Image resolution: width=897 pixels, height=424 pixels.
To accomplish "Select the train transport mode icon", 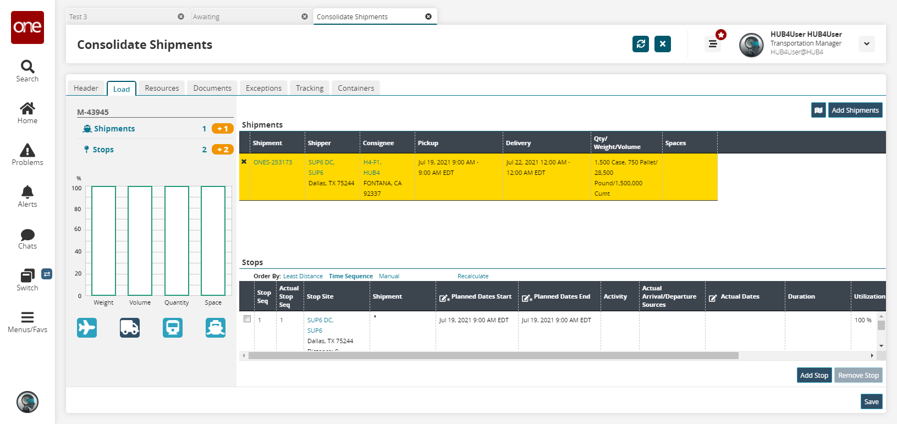I will coord(173,328).
